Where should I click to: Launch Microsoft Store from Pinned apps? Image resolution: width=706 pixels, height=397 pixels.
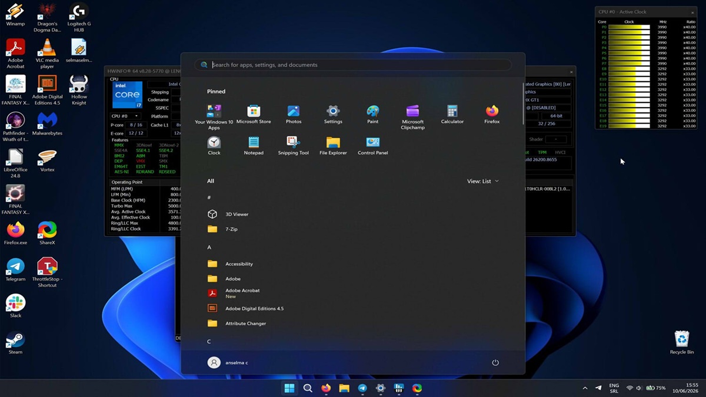click(254, 115)
